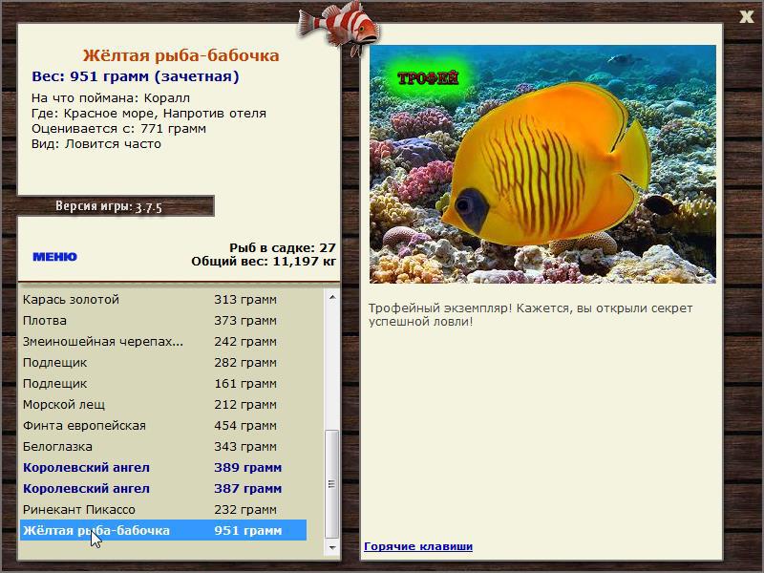The height and width of the screenshot is (573, 764).
Task: Select Финта европейская 454 грамм row
Action: pos(163,425)
